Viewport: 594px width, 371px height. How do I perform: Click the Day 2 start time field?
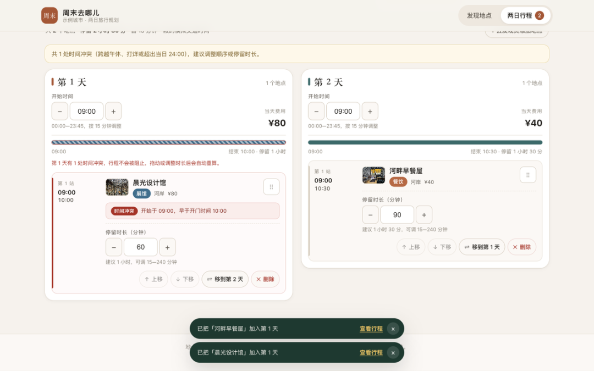point(343,111)
